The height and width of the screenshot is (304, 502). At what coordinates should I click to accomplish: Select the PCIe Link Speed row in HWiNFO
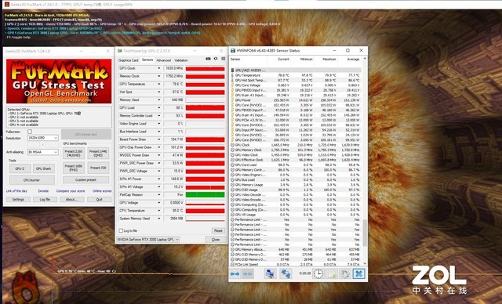(x=296, y=264)
